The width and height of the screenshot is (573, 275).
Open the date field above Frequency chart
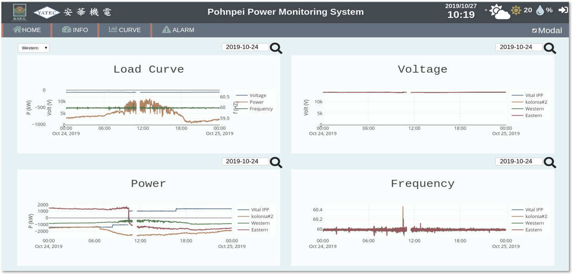click(x=519, y=161)
